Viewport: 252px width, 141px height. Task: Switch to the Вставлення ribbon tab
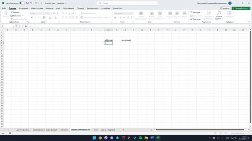point(23,8)
